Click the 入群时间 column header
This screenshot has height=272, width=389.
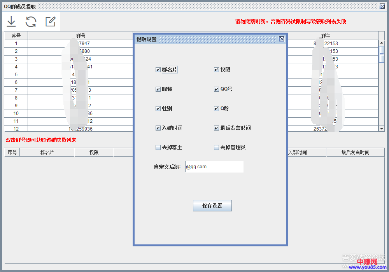point(307,152)
